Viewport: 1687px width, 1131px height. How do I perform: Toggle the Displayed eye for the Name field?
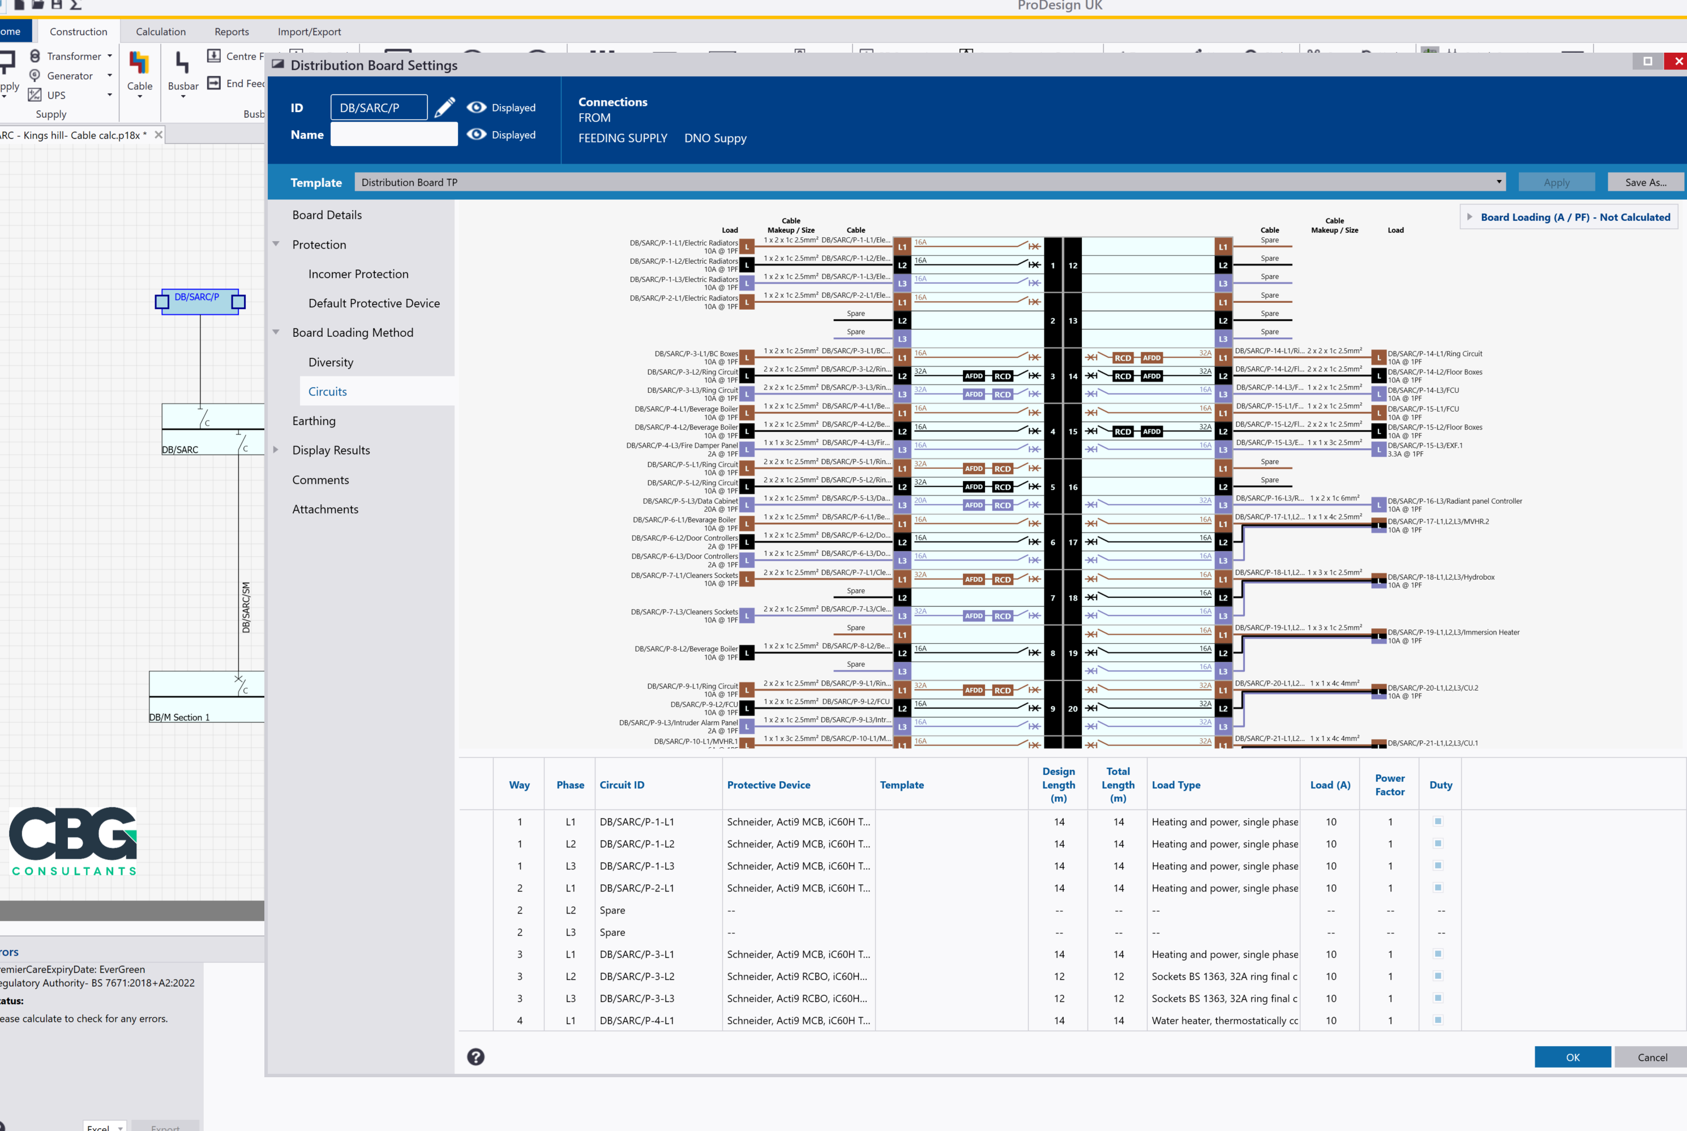click(477, 134)
